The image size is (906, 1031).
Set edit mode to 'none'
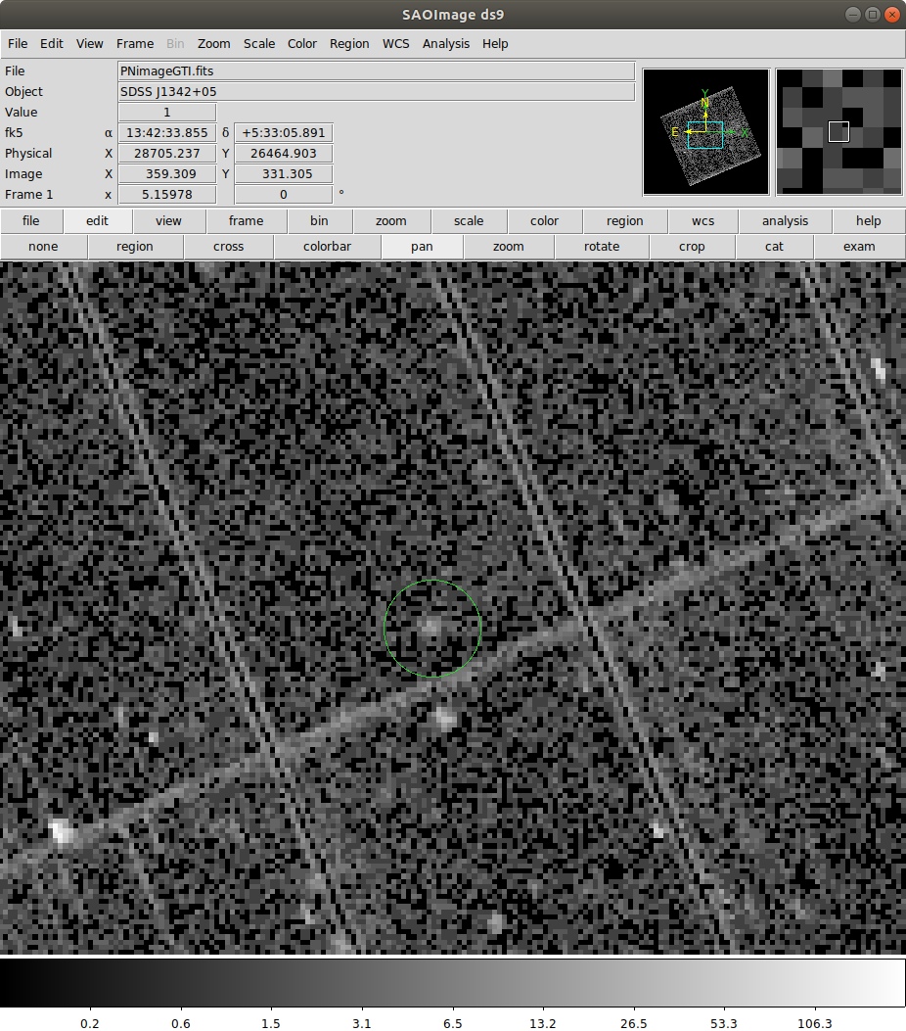(43, 247)
